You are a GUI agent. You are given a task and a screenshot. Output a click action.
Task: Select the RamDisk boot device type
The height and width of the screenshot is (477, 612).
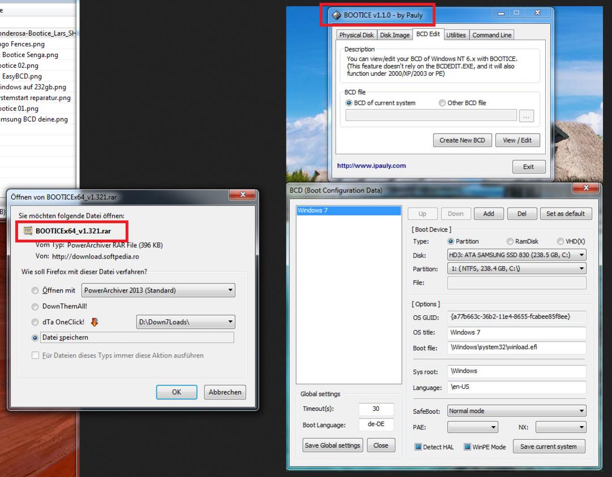[510, 242]
